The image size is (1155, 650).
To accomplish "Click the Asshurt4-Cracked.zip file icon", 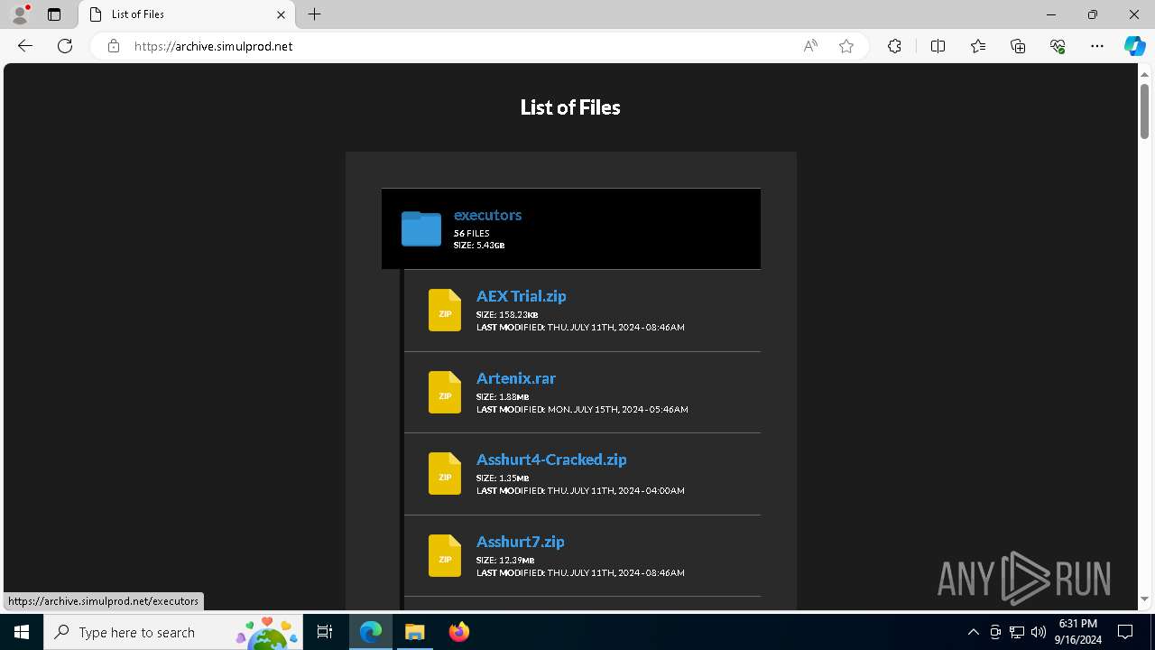I will [x=445, y=474].
